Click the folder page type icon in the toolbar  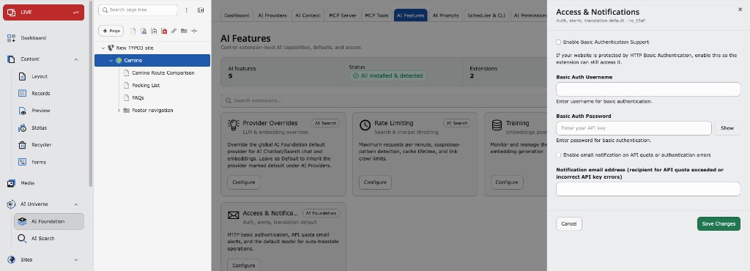pyautogui.click(x=184, y=31)
